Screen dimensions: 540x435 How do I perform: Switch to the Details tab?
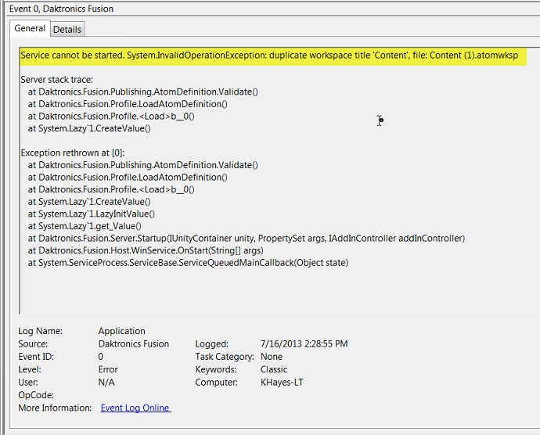(x=67, y=29)
